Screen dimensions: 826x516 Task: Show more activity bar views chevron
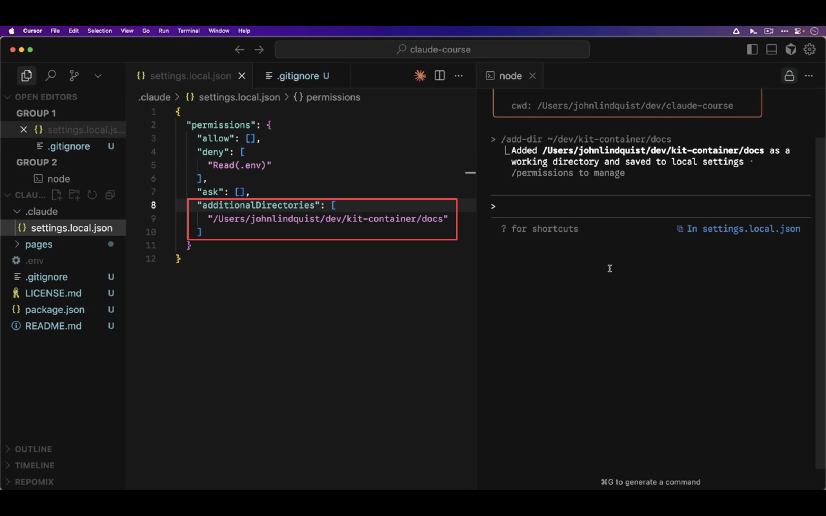(x=98, y=76)
